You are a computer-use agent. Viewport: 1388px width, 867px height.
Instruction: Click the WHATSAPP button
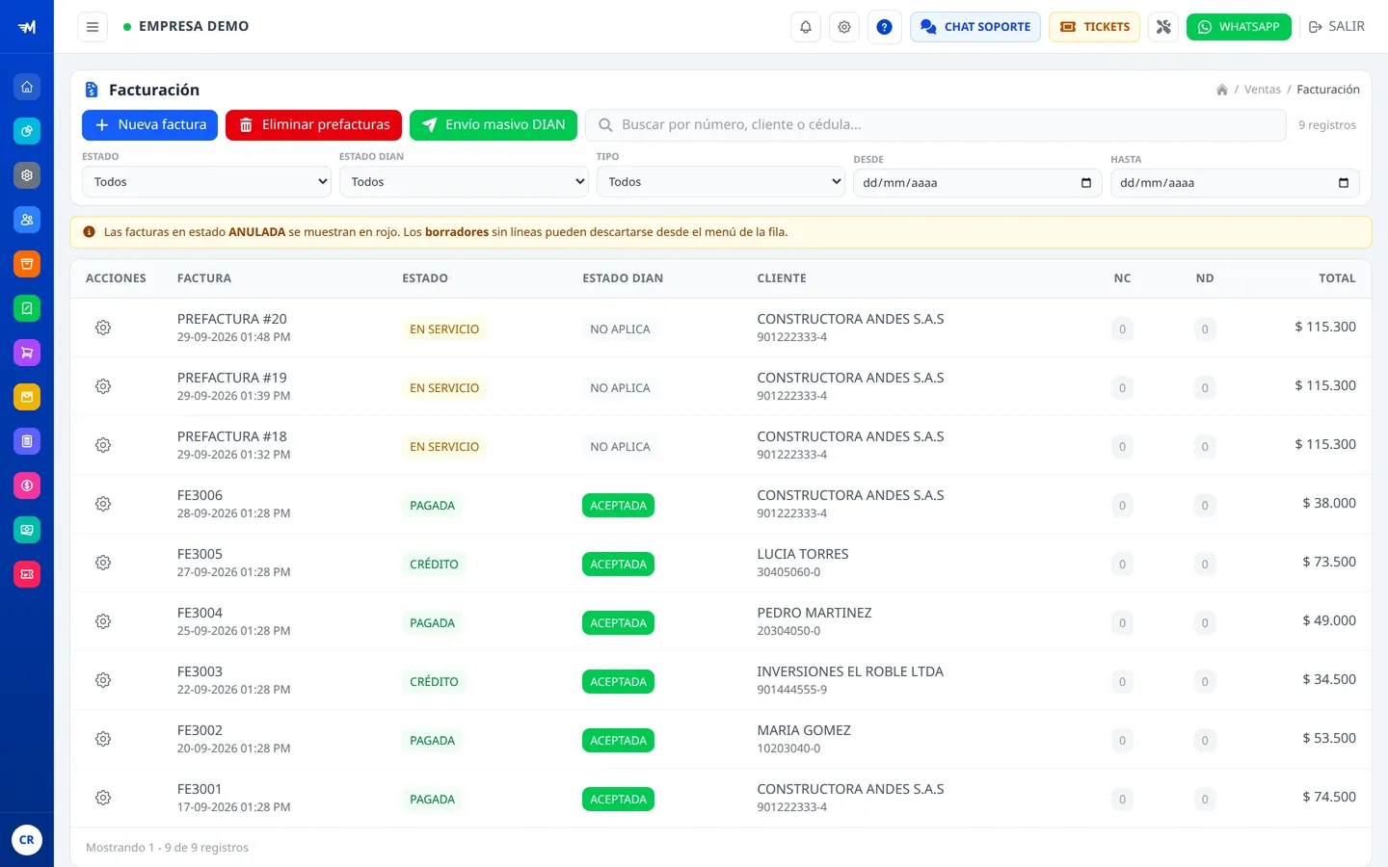[x=1239, y=27]
